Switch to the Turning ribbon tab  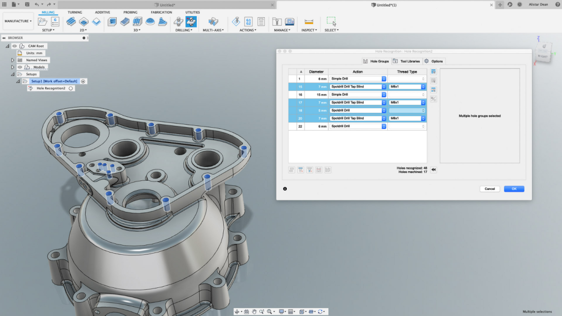74,12
